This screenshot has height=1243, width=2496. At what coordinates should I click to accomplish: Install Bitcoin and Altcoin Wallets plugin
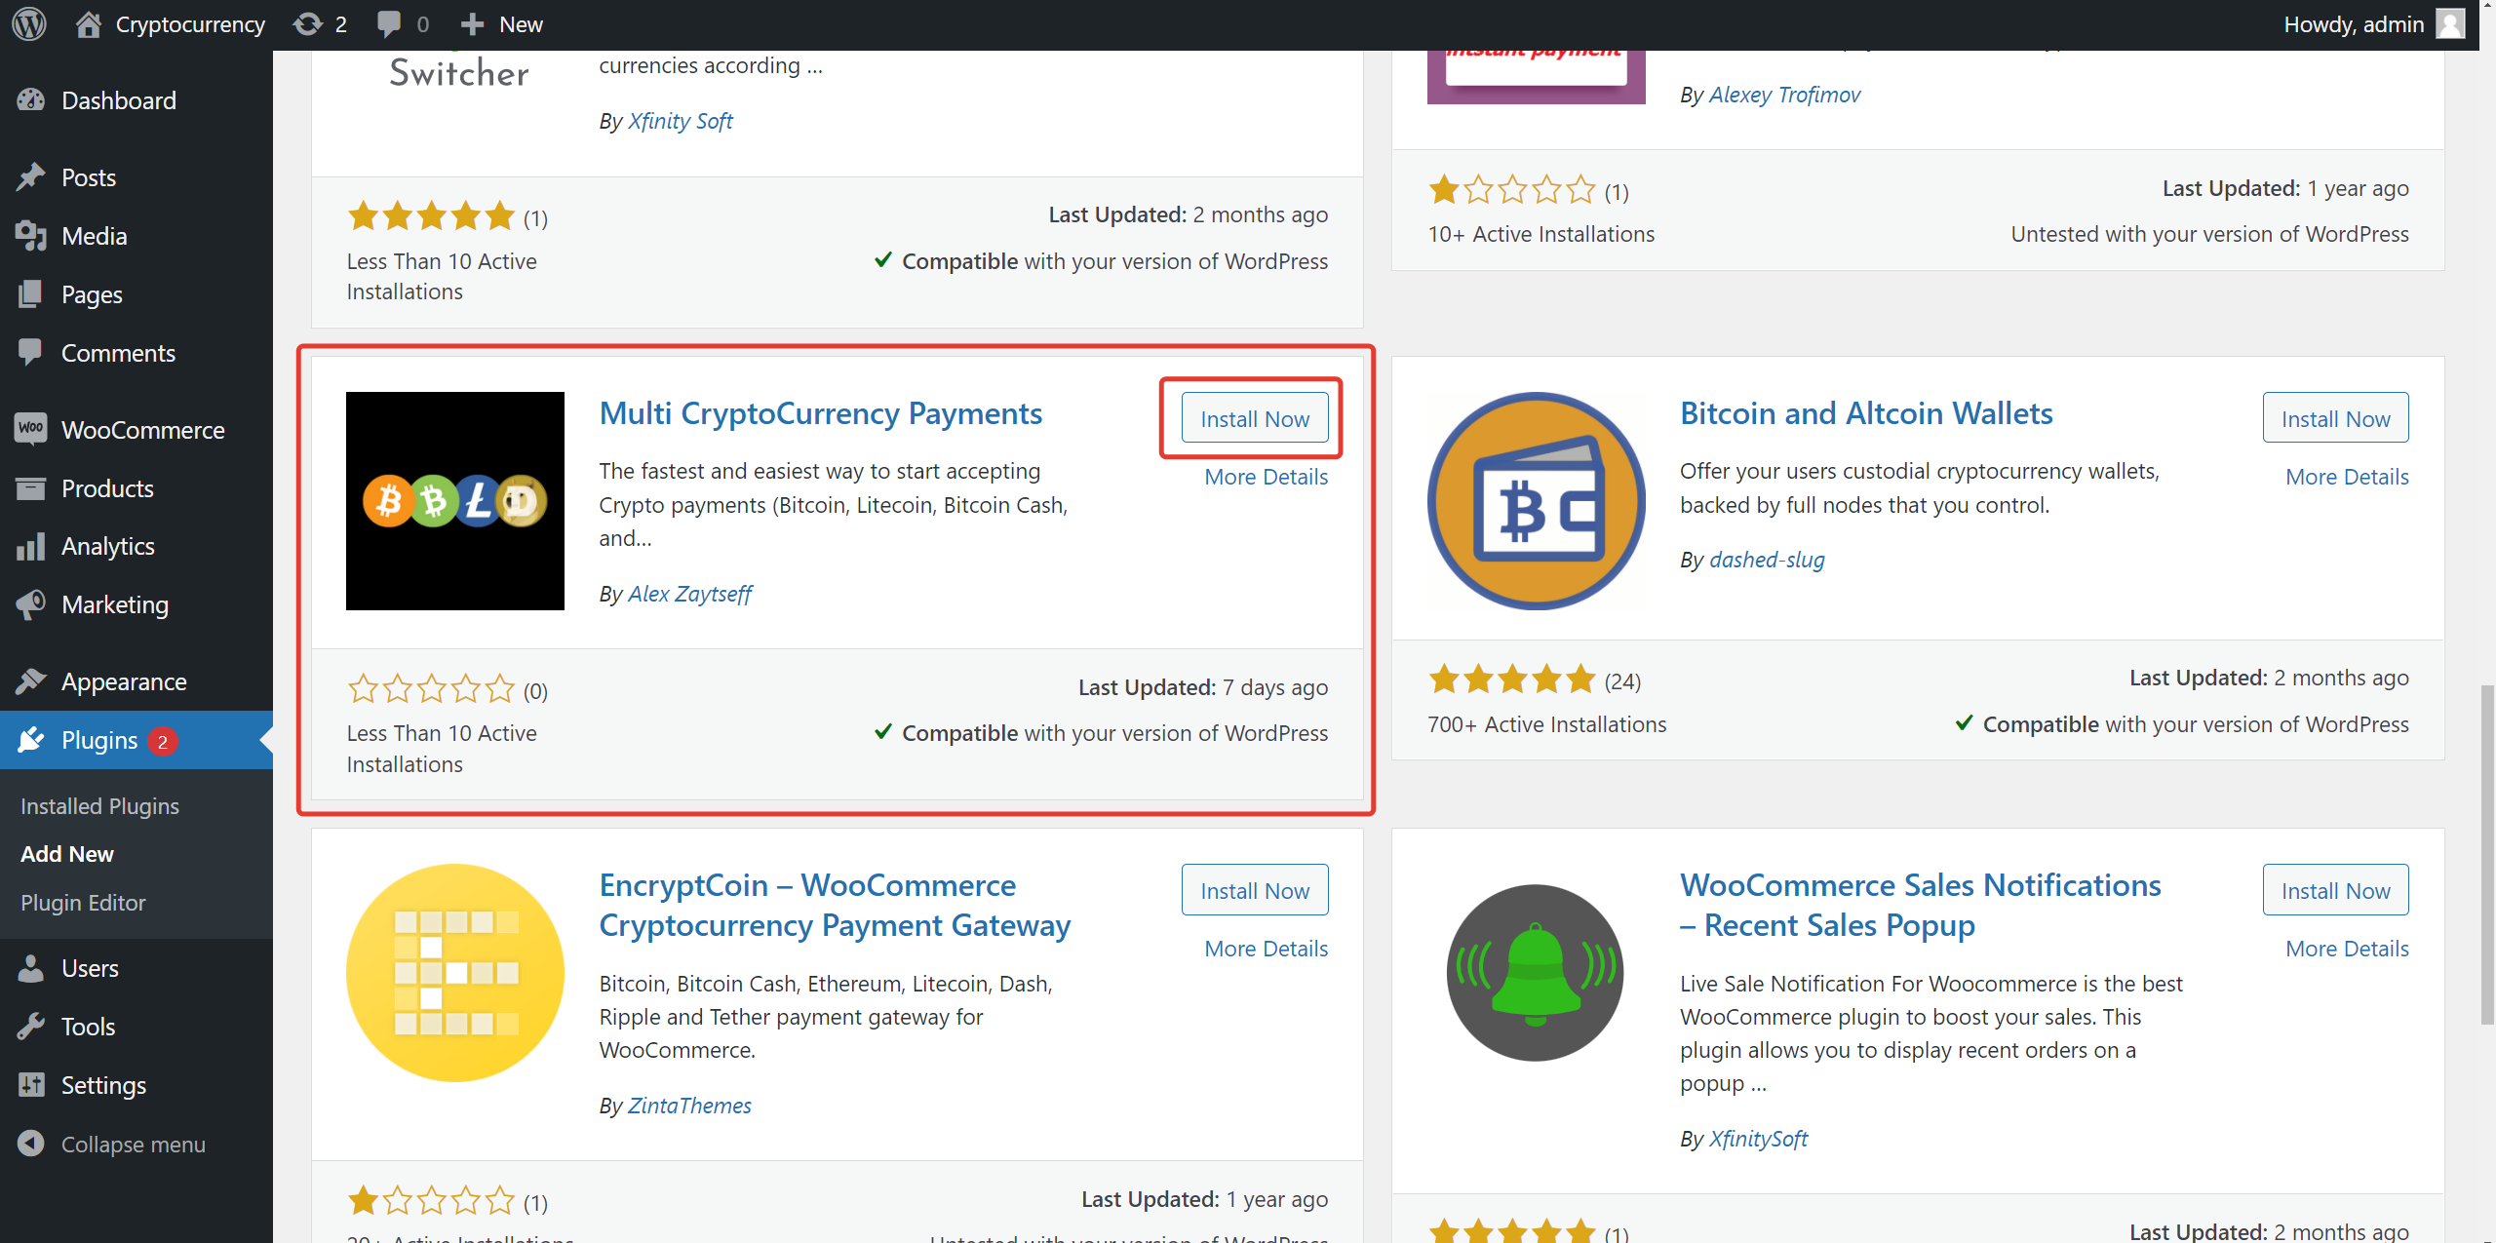click(x=2336, y=418)
